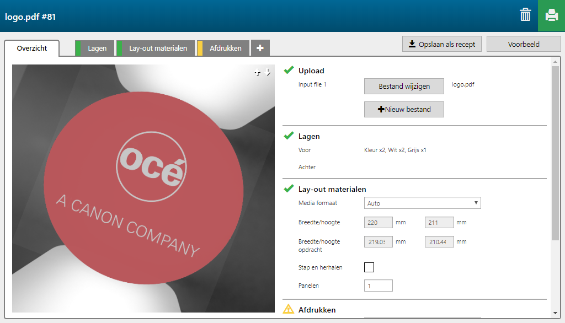Add a new tab with the plus button

coord(260,49)
